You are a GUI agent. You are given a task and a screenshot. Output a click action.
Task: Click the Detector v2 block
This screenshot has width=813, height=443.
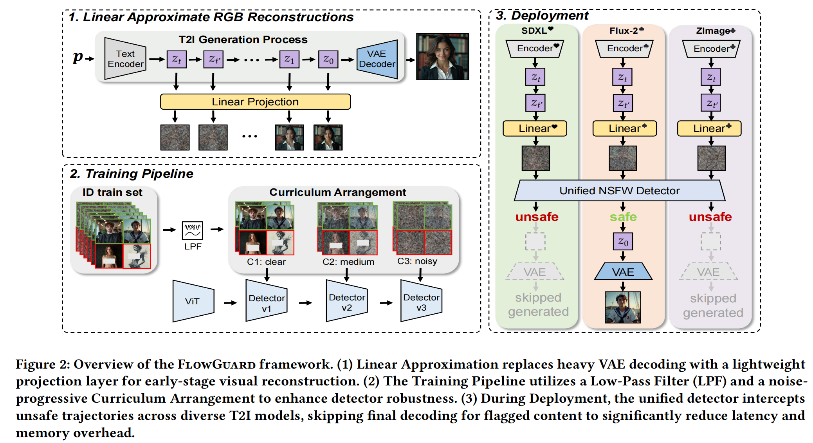[347, 301]
